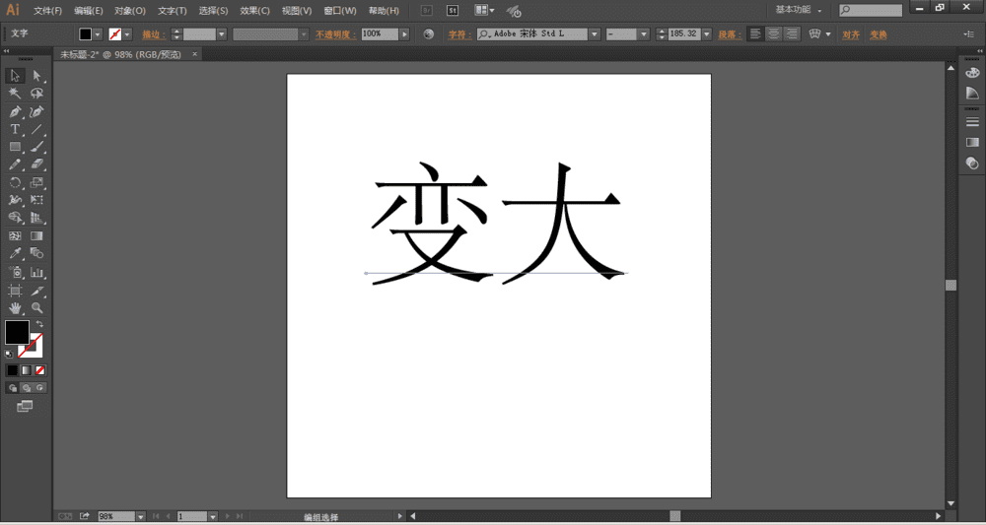986x525 pixels.
Task: Expand the font style dropdown
Action: click(643, 33)
